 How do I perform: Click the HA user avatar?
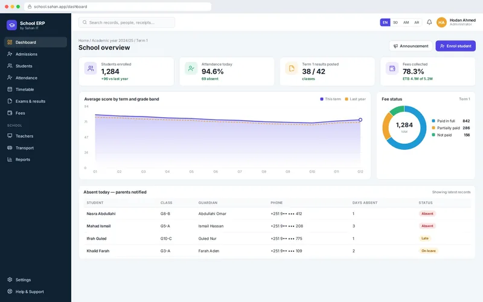(x=441, y=22)
